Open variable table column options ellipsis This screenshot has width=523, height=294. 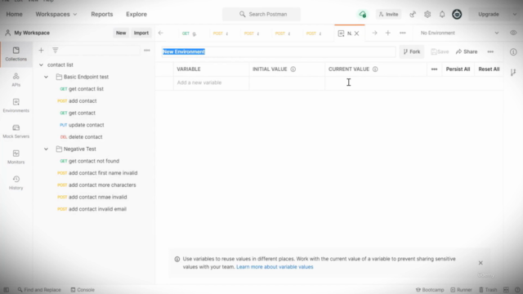(434, 69)
